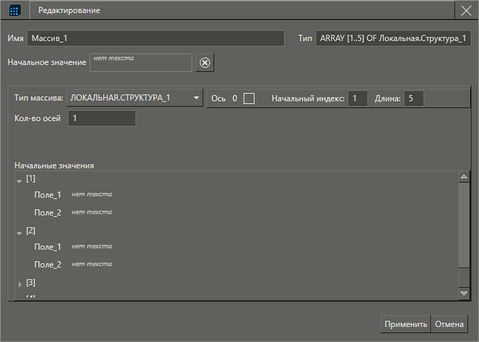Click the Тип field with ARRAY text

[393, 38]
